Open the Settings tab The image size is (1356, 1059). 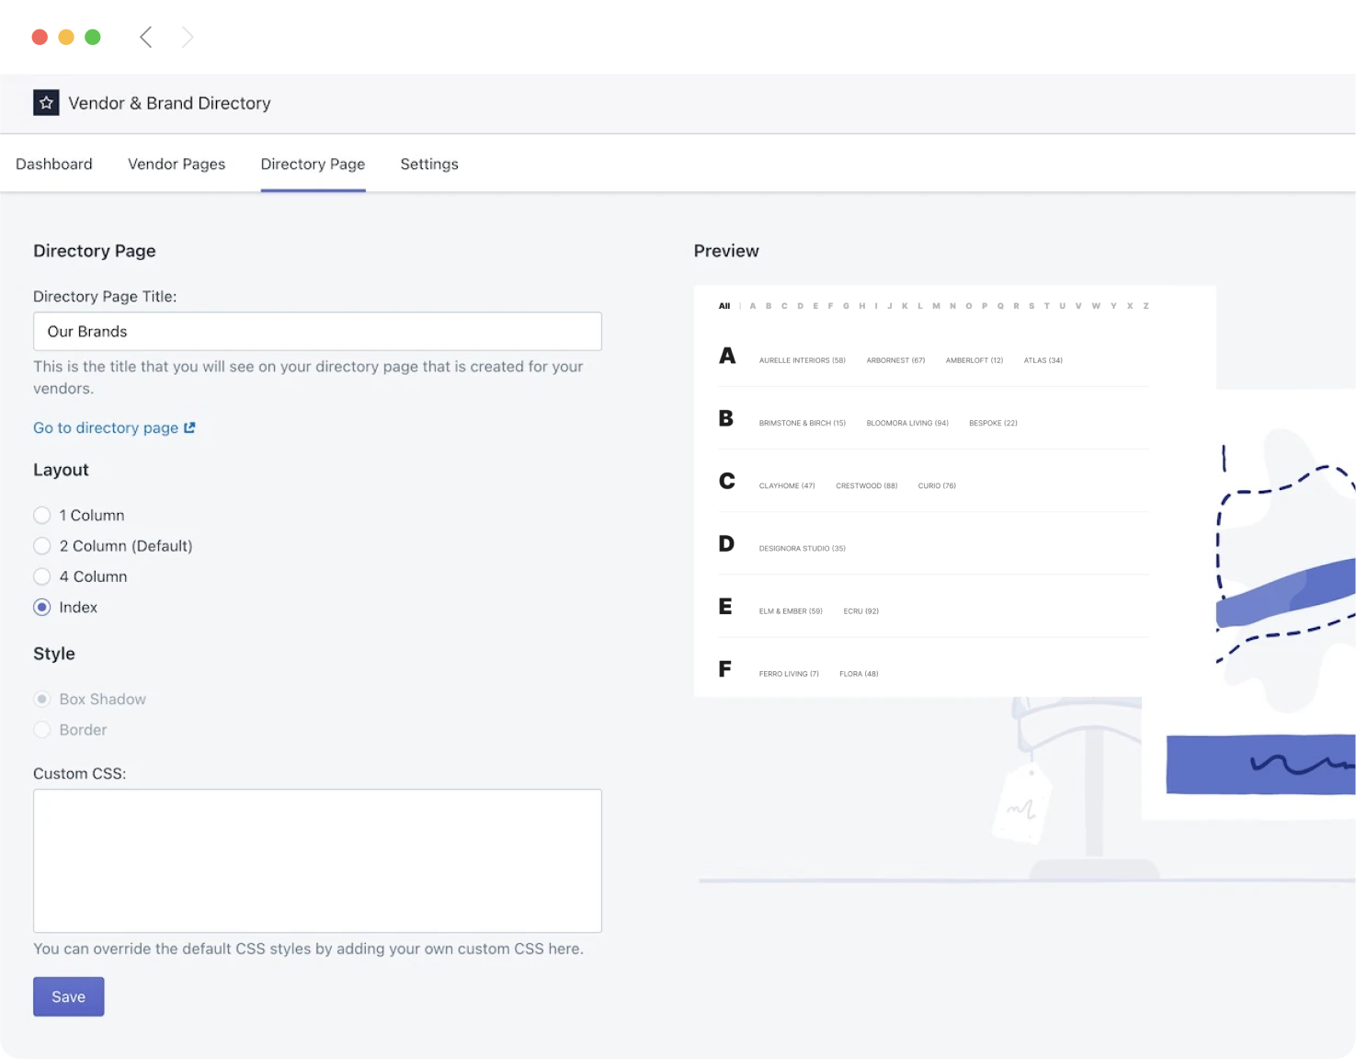tap(428, 164)
